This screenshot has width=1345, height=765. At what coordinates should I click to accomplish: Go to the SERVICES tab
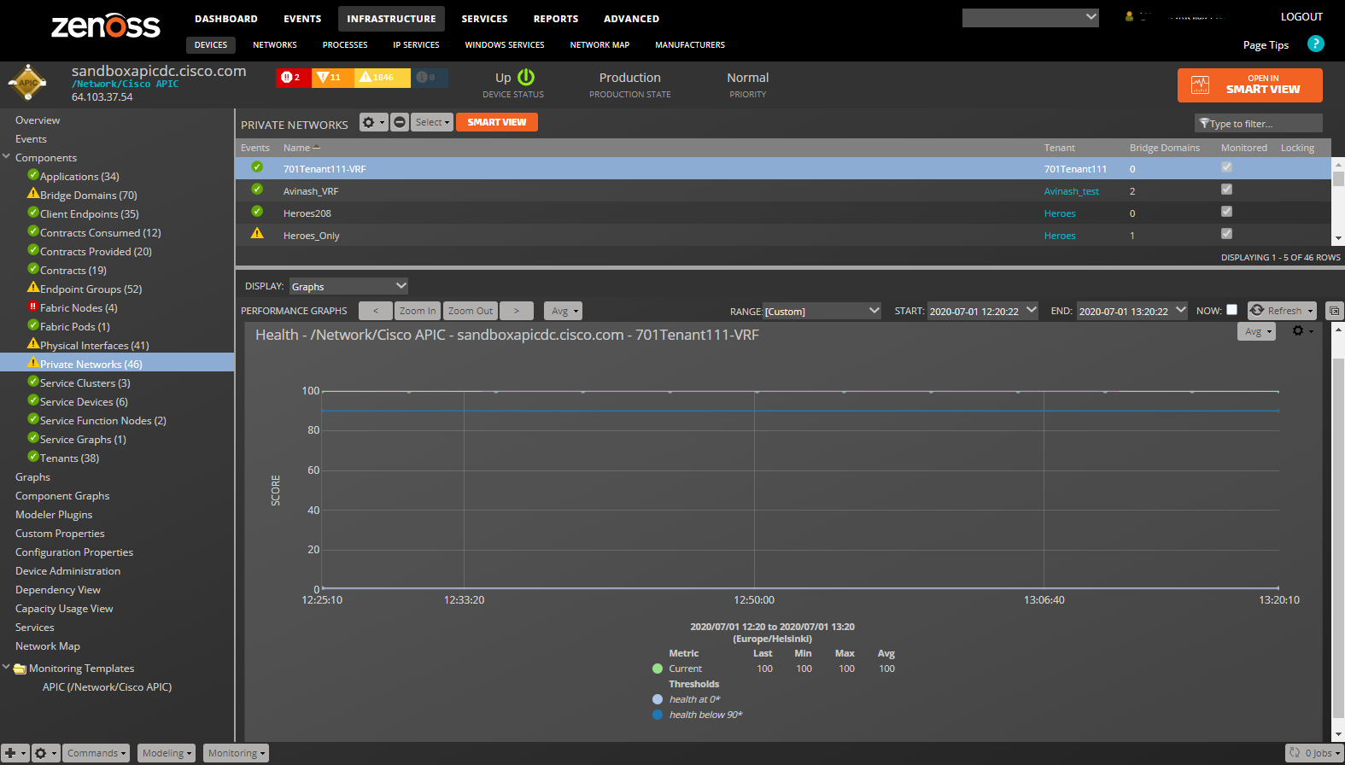484,19
